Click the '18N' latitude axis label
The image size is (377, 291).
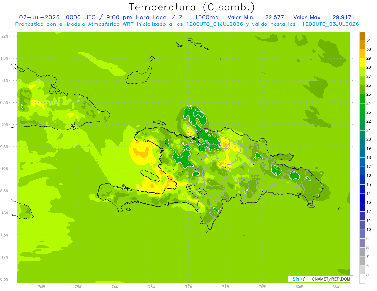pyautogui.click(x=5, y=213)
